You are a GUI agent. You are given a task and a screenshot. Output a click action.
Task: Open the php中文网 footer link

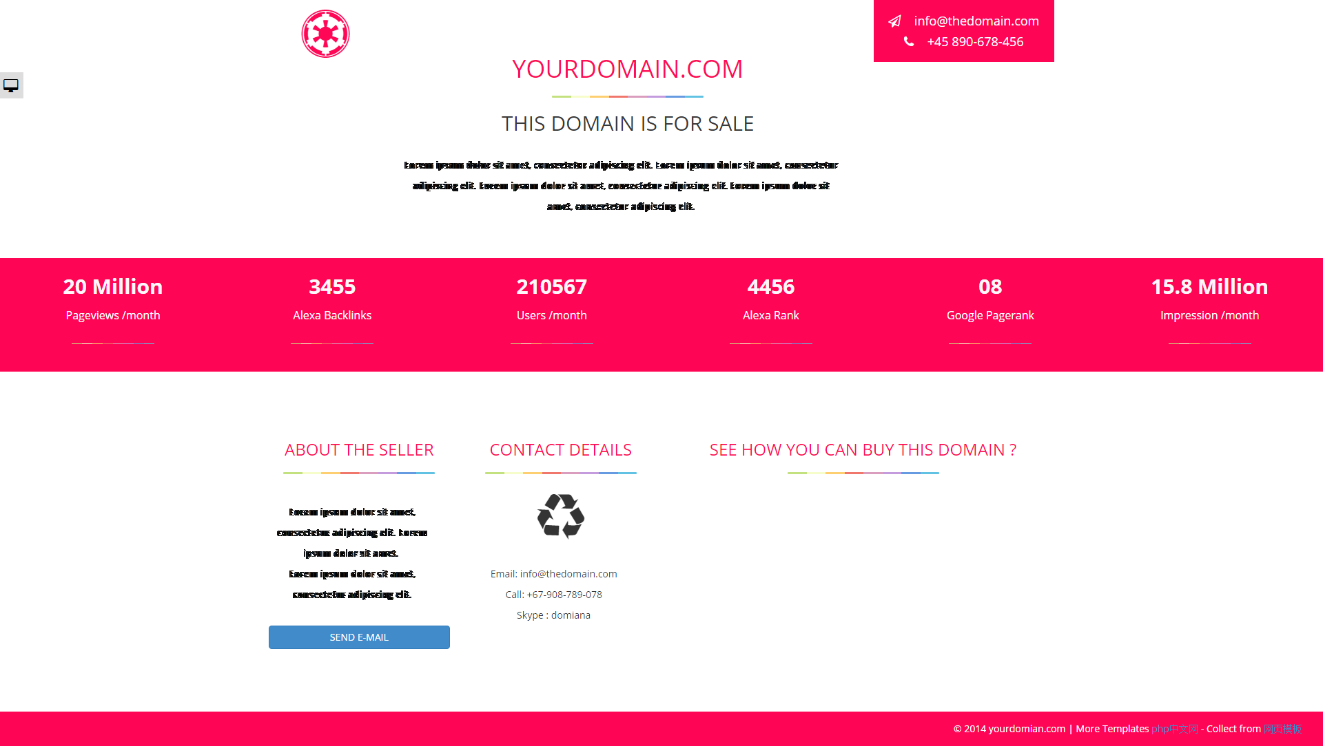coord(1175,729)
